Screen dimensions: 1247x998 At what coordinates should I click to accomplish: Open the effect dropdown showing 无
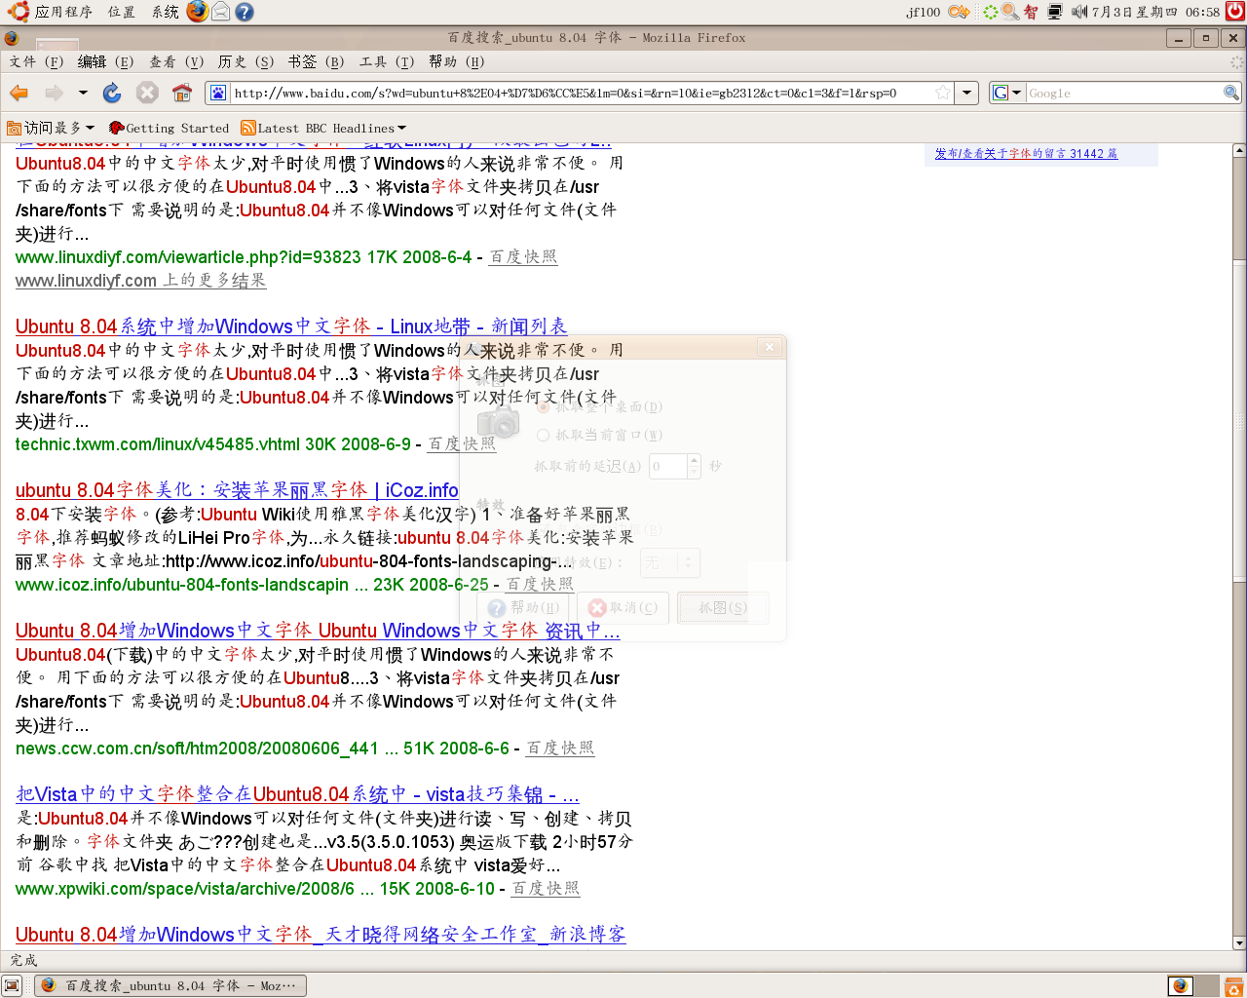tap(669, 562)
